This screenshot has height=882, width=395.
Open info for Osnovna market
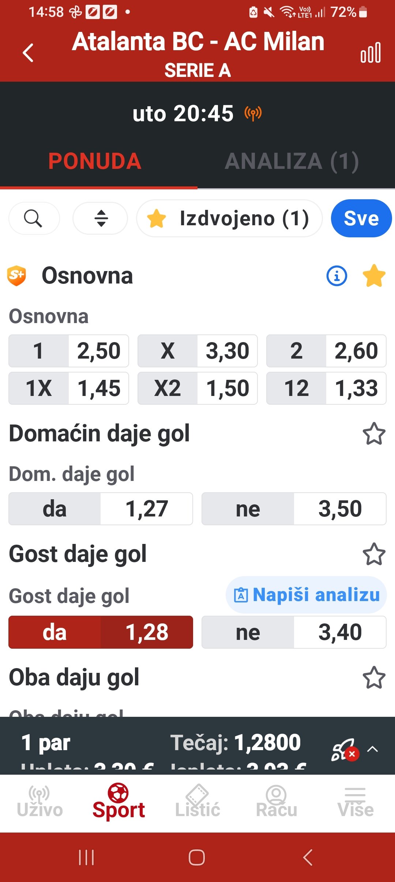(336, 276)
